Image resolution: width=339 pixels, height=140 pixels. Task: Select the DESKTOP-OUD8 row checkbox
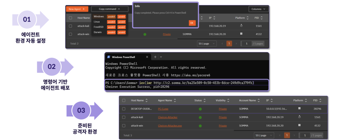tap(124, 109)
